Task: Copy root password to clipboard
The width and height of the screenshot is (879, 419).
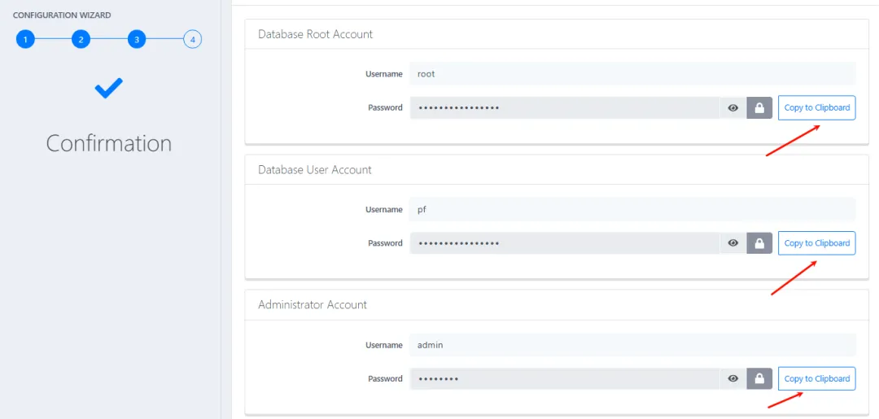Action: point(816,108)
